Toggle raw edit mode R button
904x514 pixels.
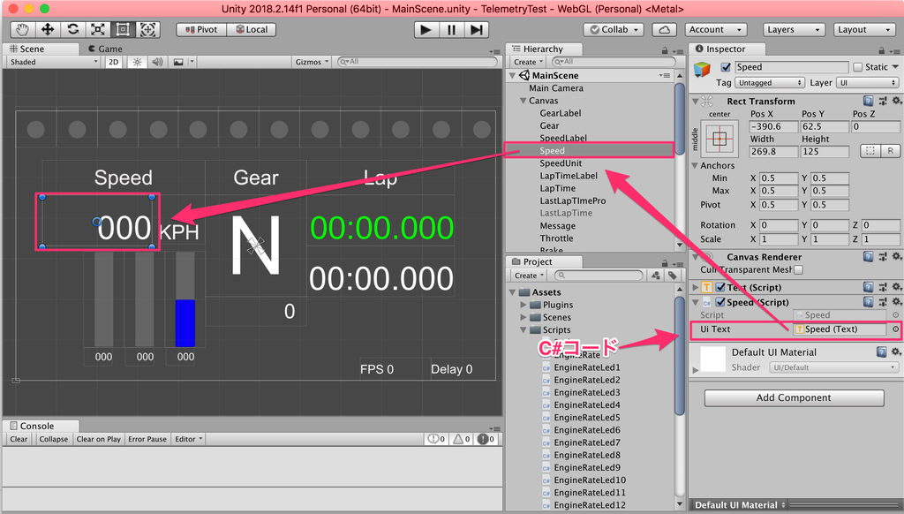890,150
